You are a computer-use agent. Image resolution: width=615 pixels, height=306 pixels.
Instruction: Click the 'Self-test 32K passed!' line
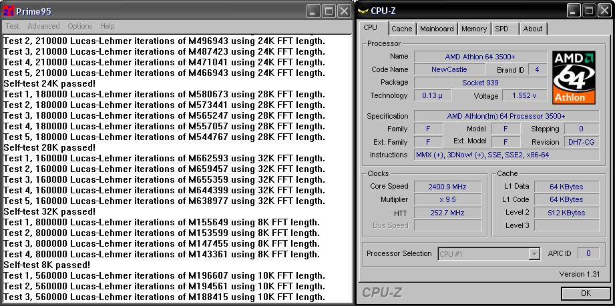pyautogui.click(x=49, y=211)
